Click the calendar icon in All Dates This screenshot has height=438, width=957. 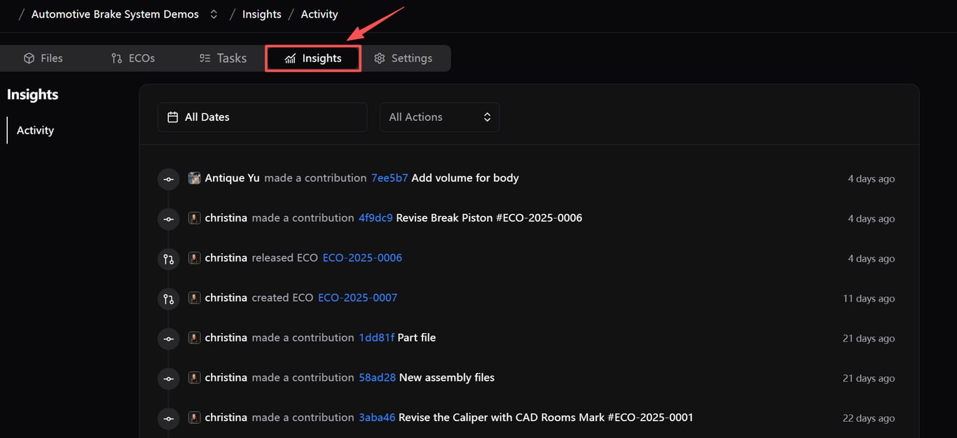click(172, 117)
